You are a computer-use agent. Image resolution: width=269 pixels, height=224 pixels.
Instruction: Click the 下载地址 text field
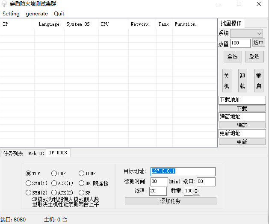[242, 100]
